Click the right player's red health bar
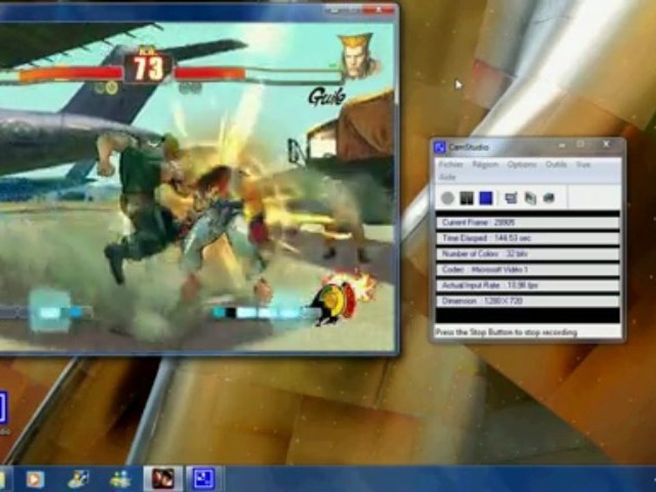Image resolution: width=656 pixels, height=492 pixels. coord(209,74)
